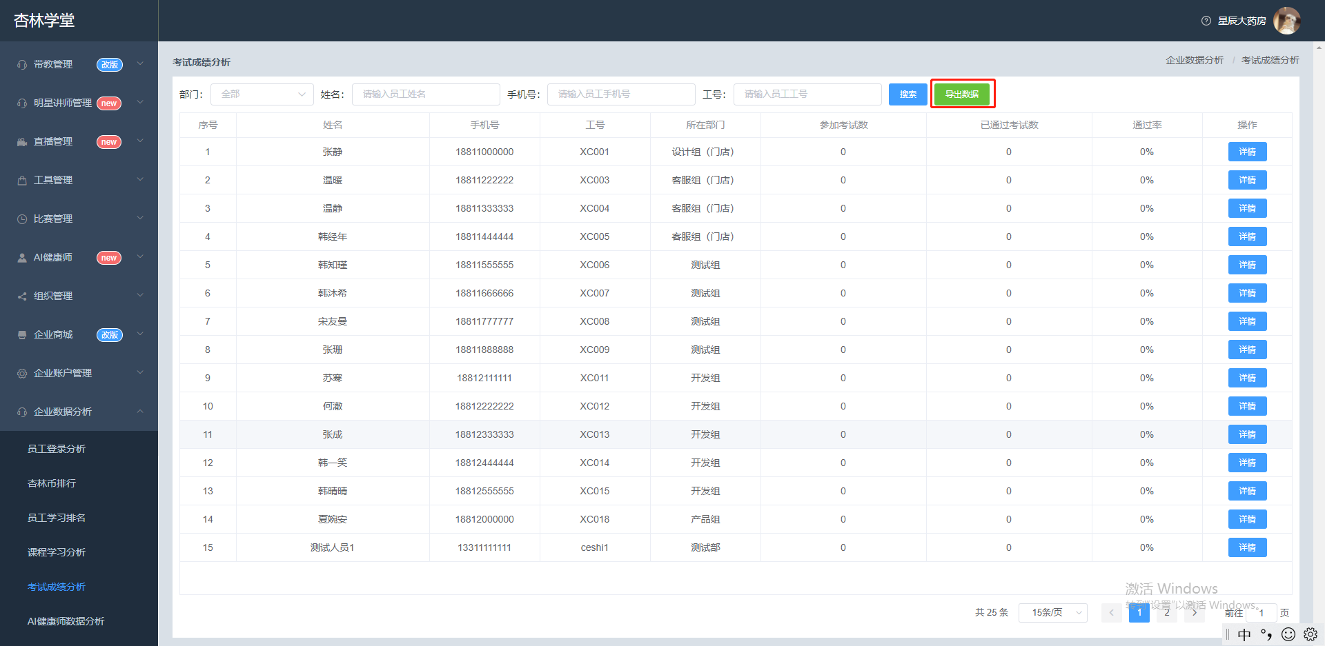Screen dimensions: 1325x646
Task: Select 考试成绩分析 submenu item
Action: [x=57, y=587]
